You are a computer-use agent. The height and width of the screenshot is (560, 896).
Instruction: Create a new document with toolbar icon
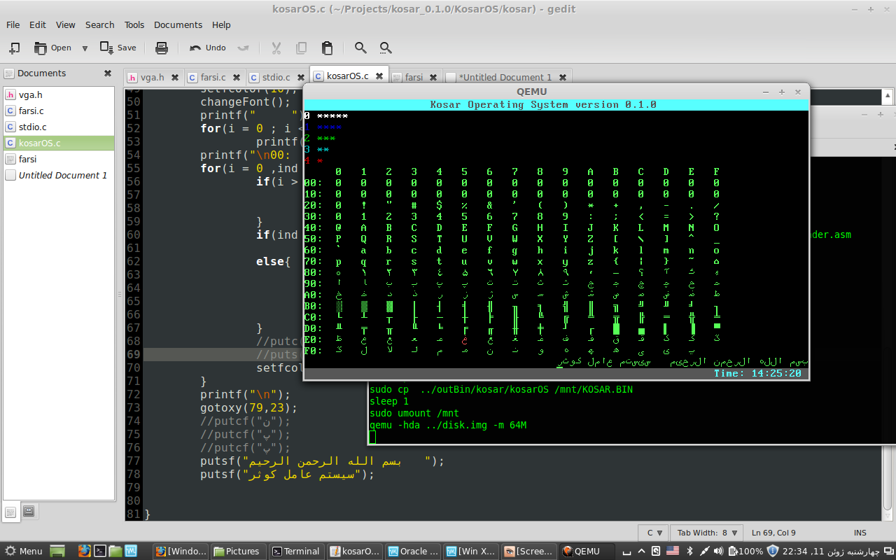pos(14,48)
